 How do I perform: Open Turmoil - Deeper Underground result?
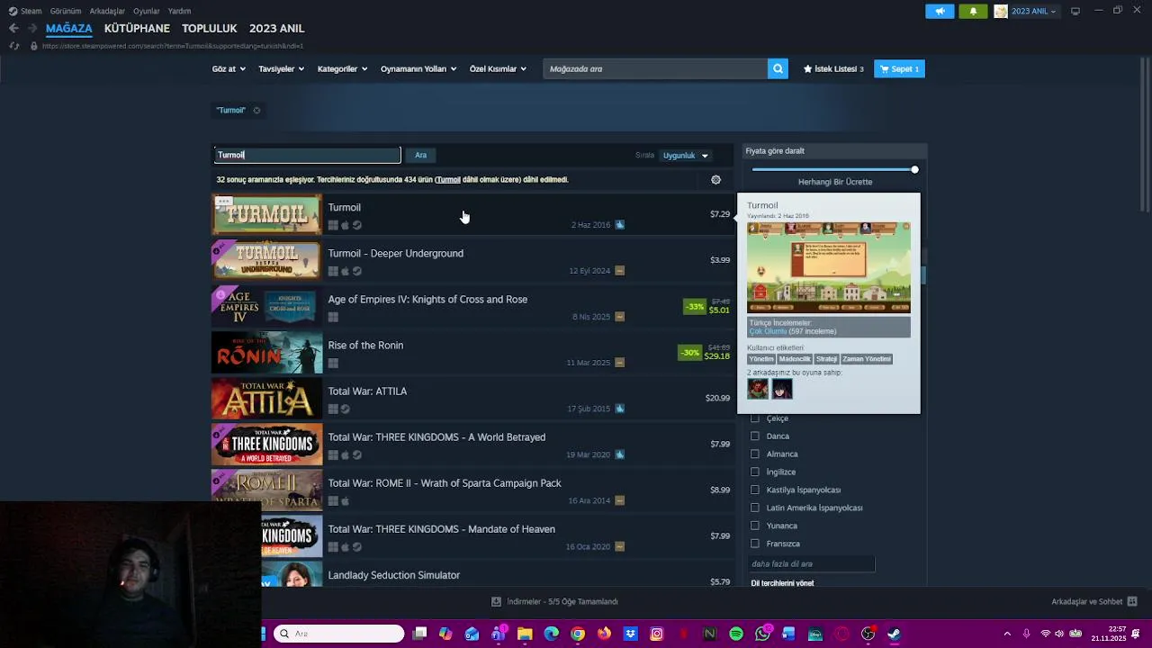473,260
